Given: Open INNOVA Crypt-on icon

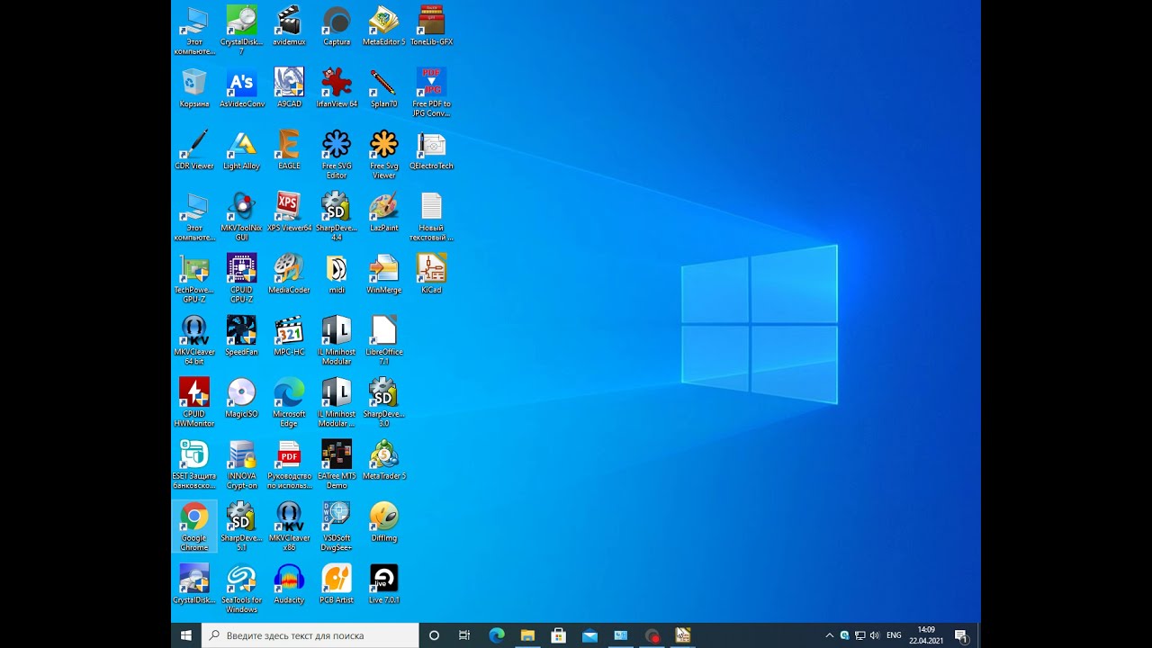Looking at the screenshot, I should click(x=242, y=465).
